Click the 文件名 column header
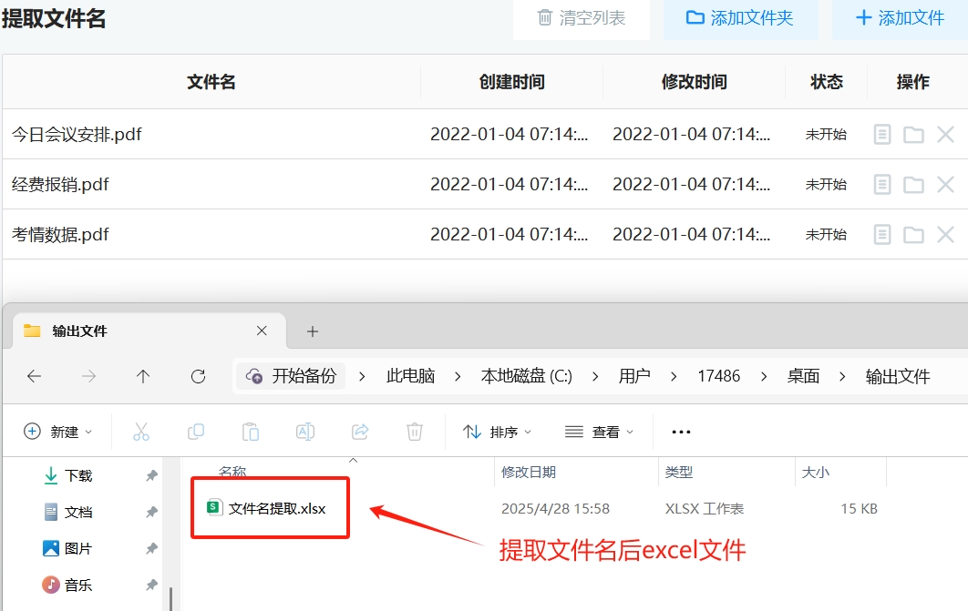Image resolution: width=968 pixels, height=611 pixels. (x=211, y=82)
